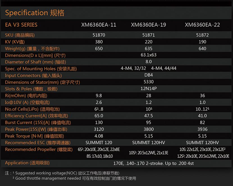Click the SUMMIT 120 recommended ESC

click(x=99, y=143)
